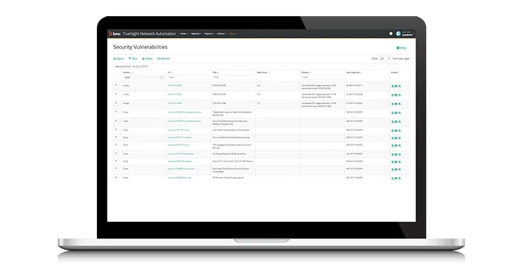Open the CVE-2013-2290 ID link
Viewport: 523px width, 279px height.
point(175,85)
